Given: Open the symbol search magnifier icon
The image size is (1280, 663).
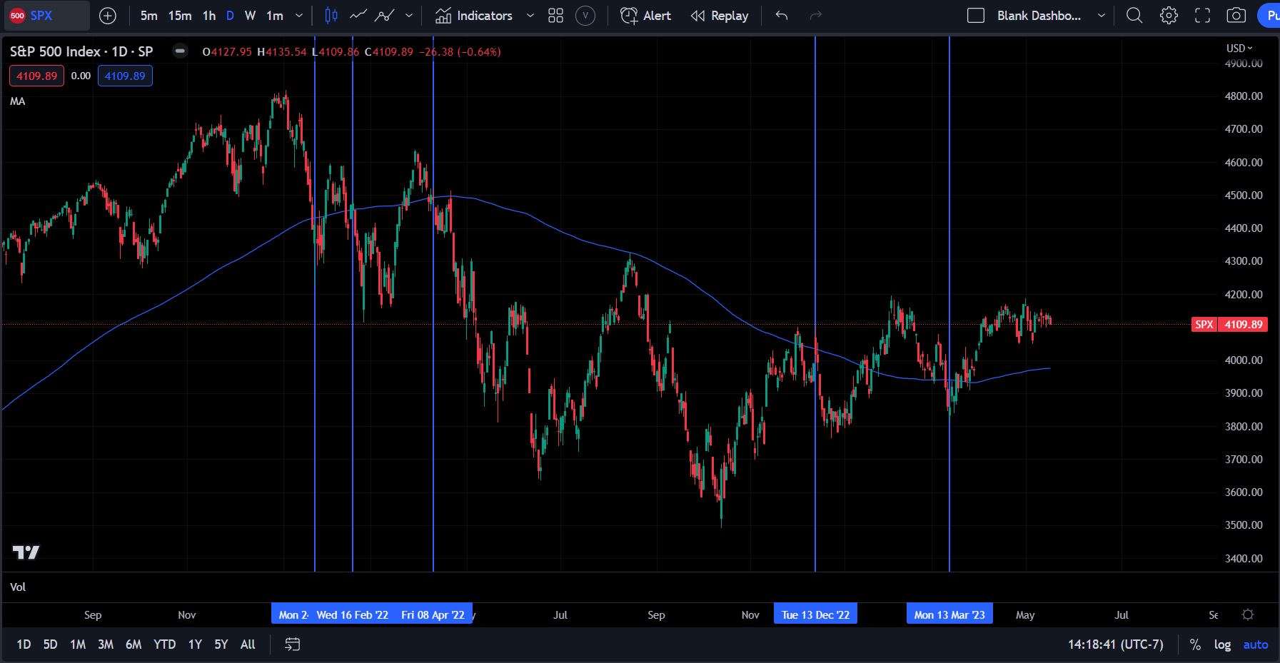Looking at the screenshot, I should (x=1134, y=16).
